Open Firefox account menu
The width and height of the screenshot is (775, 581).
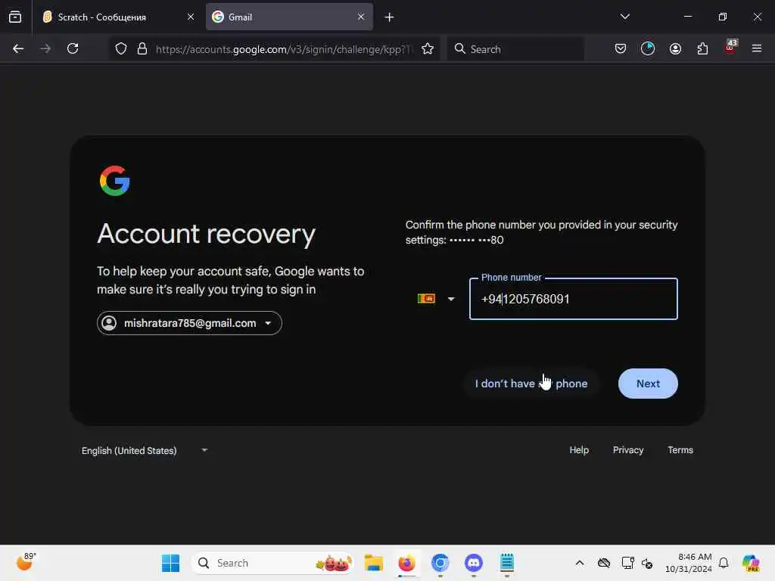675,48
